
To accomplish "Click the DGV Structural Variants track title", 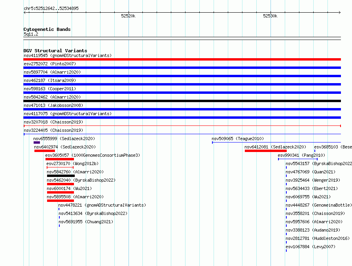I will tap(55, 51).
